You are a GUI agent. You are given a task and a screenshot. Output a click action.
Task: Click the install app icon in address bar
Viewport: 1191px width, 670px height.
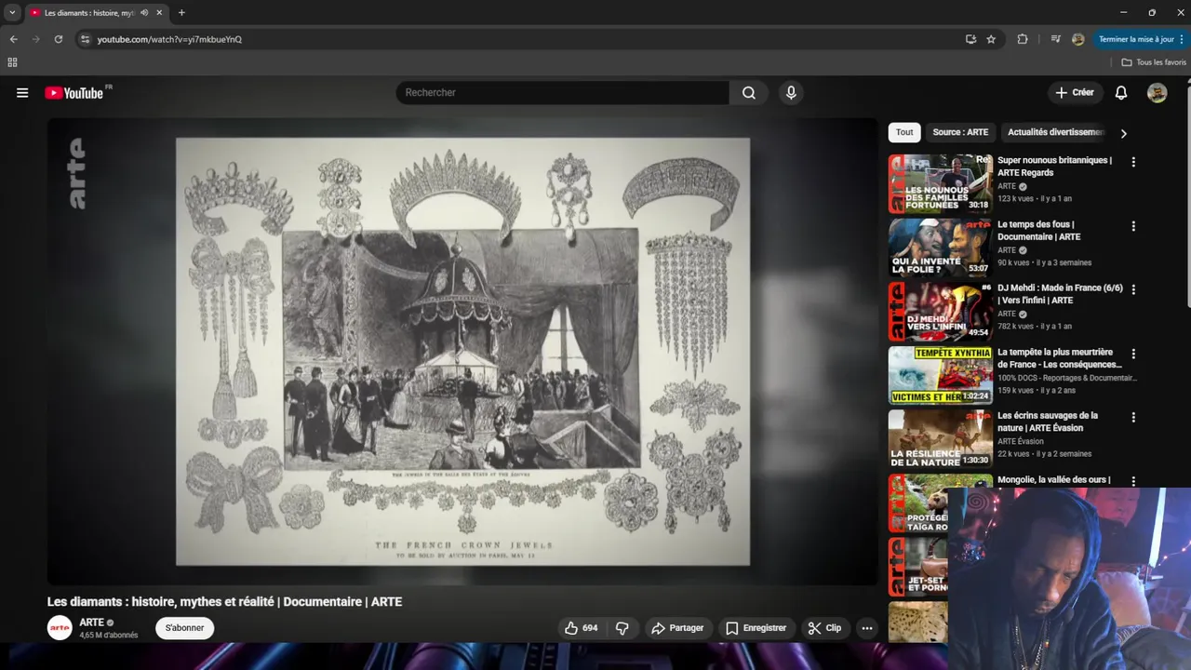[970, 39]
